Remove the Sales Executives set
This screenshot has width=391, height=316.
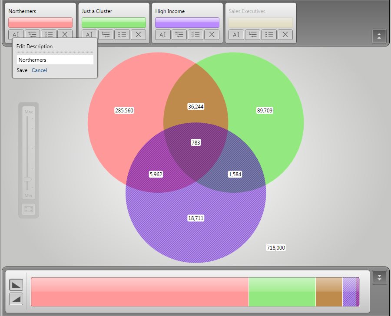[x=285, y=35]
